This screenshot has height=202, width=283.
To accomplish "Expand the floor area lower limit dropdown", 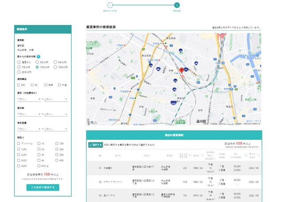I will [x=29, y=129].
